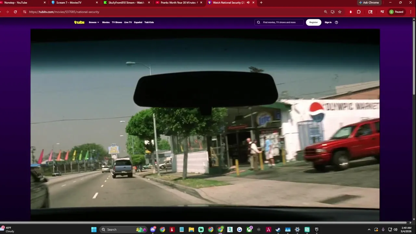Viewport: 416px width, 234px height.
Task: Close the Nonstop - YouTube tab
Action: click(x=45, y=3)
